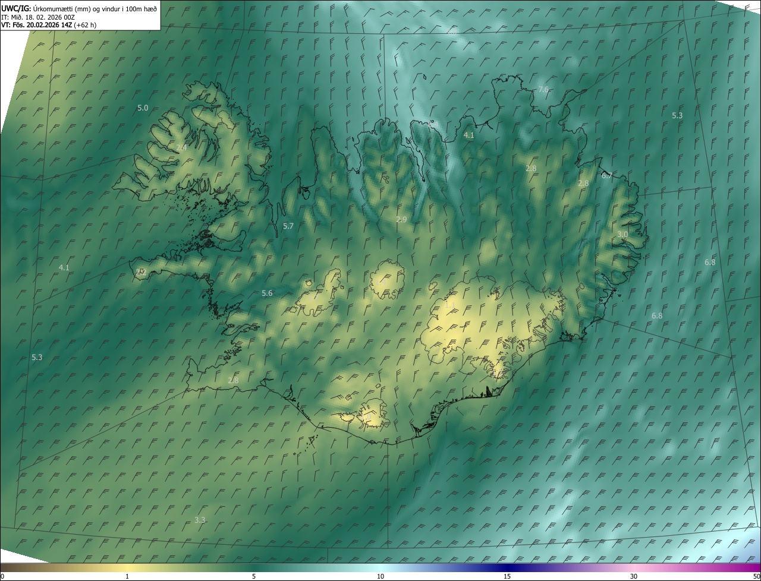
Task: Click the 3.0 value in the Eastfjords
Action: (622, 235)
